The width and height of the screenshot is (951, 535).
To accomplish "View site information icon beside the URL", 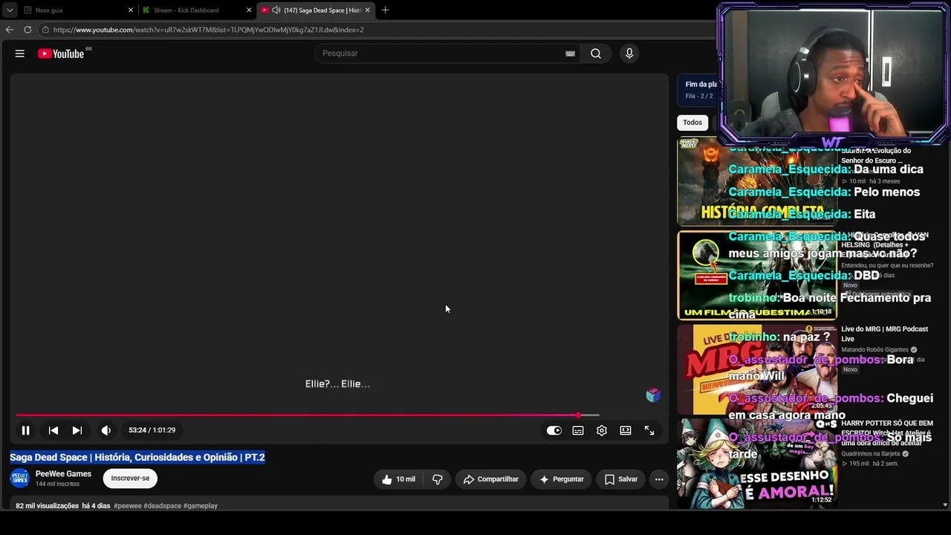I will pos(45,30).
